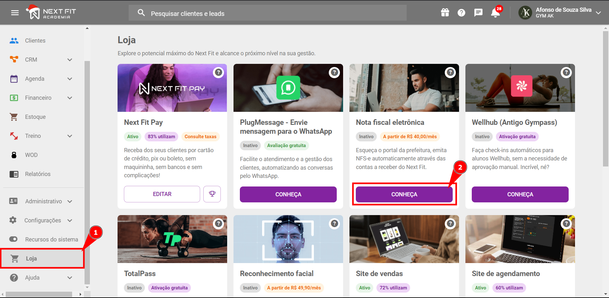Click the GYM AK profile avatar
The image size is (609, 298).
(x=525, y=13)
